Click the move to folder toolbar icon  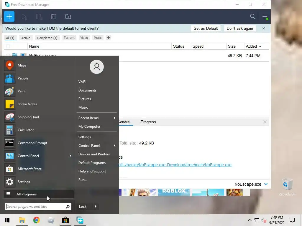(68, 17)
